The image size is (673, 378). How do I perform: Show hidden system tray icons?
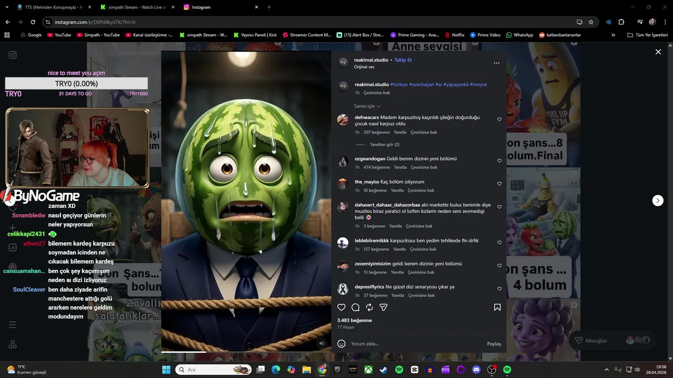[x=606, y=370]
